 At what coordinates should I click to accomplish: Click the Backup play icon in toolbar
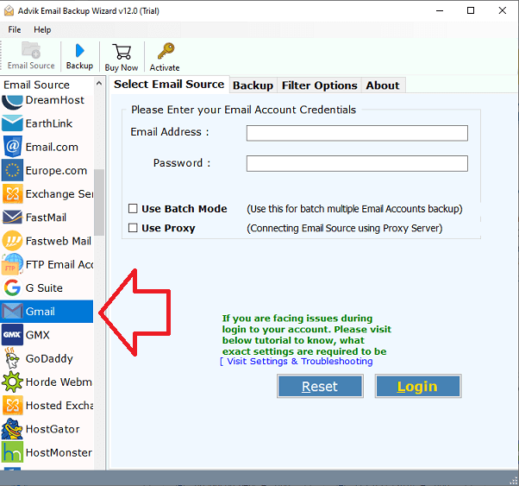click(80, 51)
